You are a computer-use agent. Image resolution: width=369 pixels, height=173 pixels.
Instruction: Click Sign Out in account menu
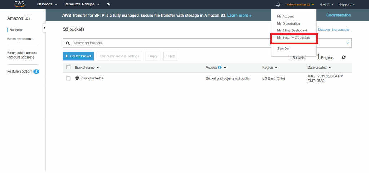[x=283, y=49]
